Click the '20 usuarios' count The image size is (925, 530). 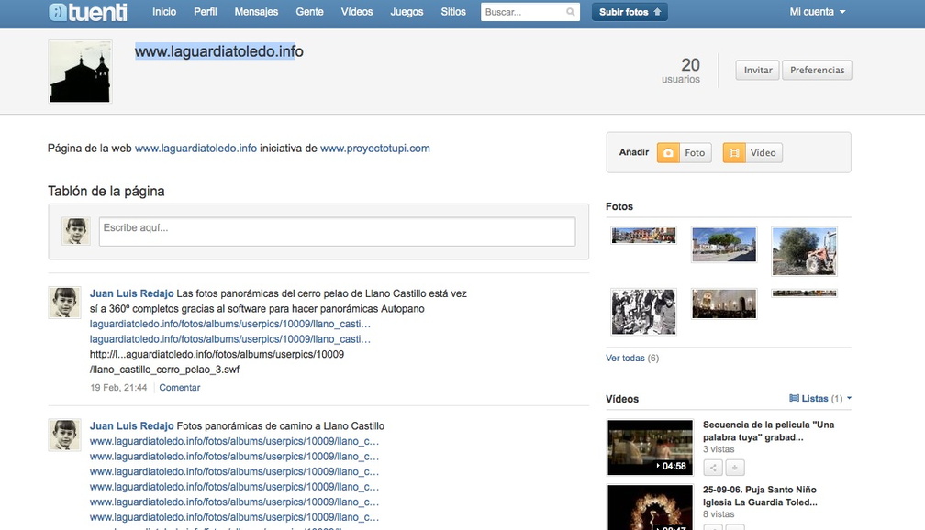tap(681, 71)
